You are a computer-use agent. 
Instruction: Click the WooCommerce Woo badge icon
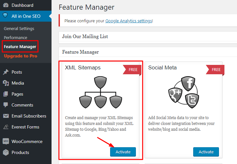pos(6,141)
